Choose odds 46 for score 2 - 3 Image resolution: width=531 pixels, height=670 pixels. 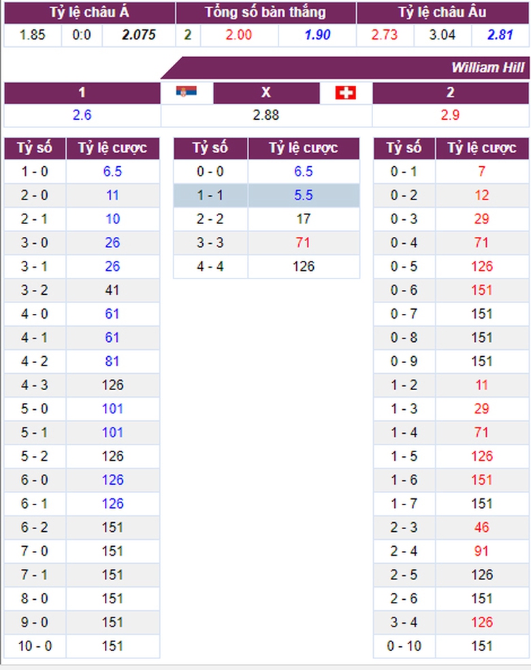coord(481,528)
